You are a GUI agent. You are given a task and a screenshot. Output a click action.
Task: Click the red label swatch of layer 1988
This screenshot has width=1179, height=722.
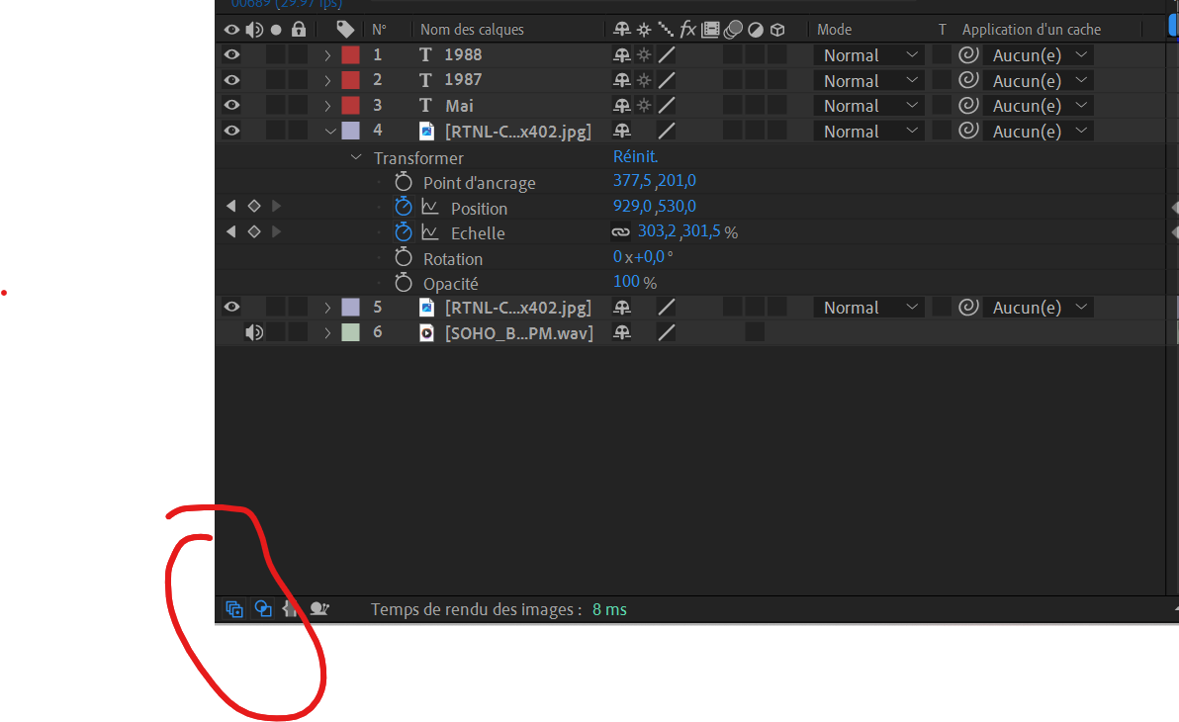[x=350, y=55]
